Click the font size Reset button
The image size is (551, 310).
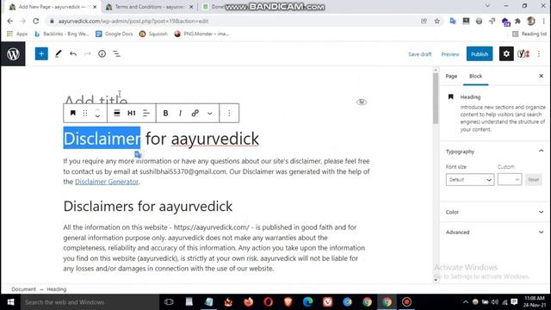[x=533, y=180]
